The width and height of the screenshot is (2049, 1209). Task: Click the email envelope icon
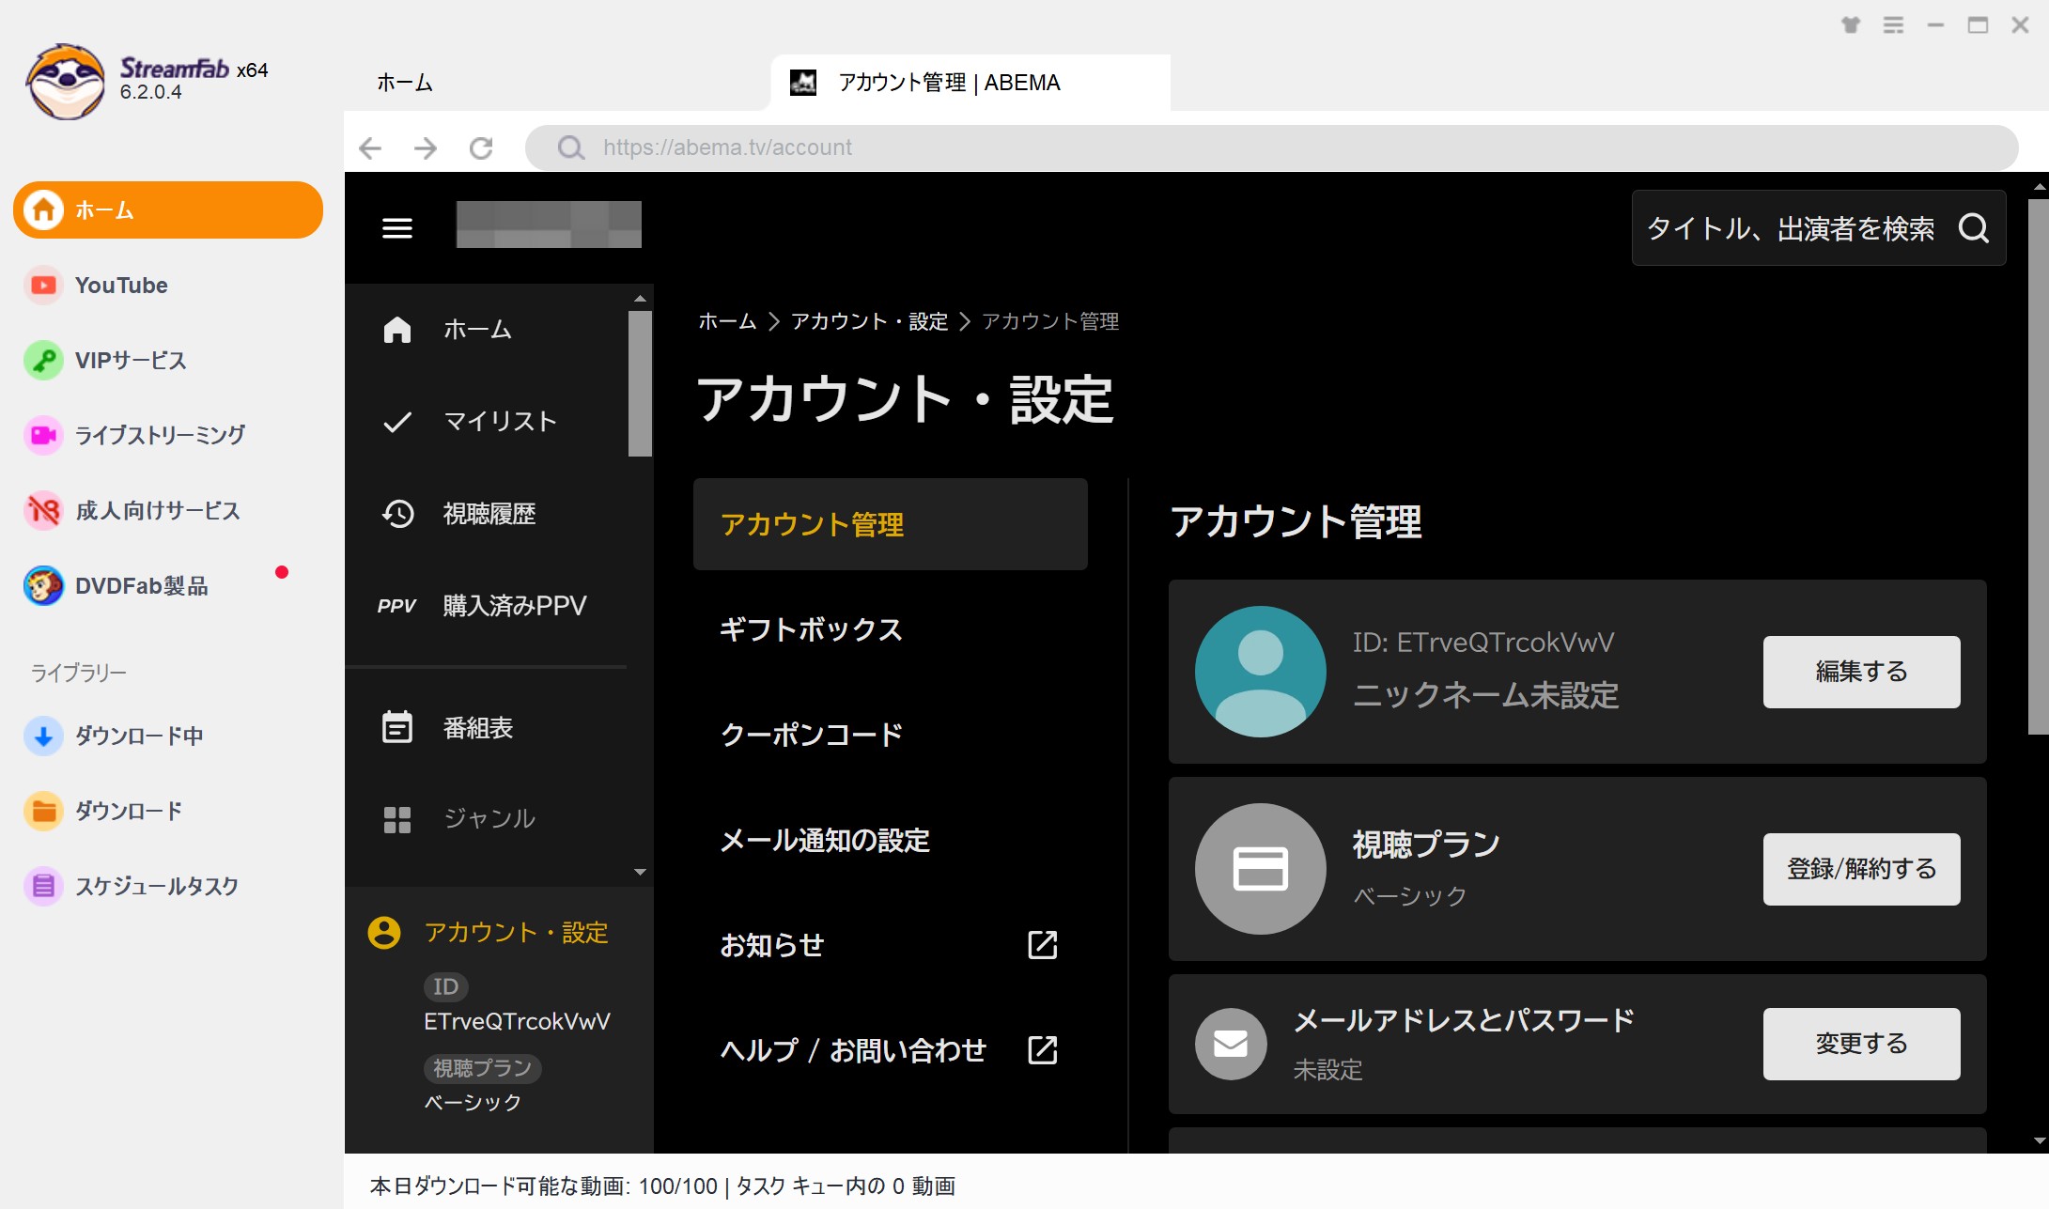pos(1231,1044)
